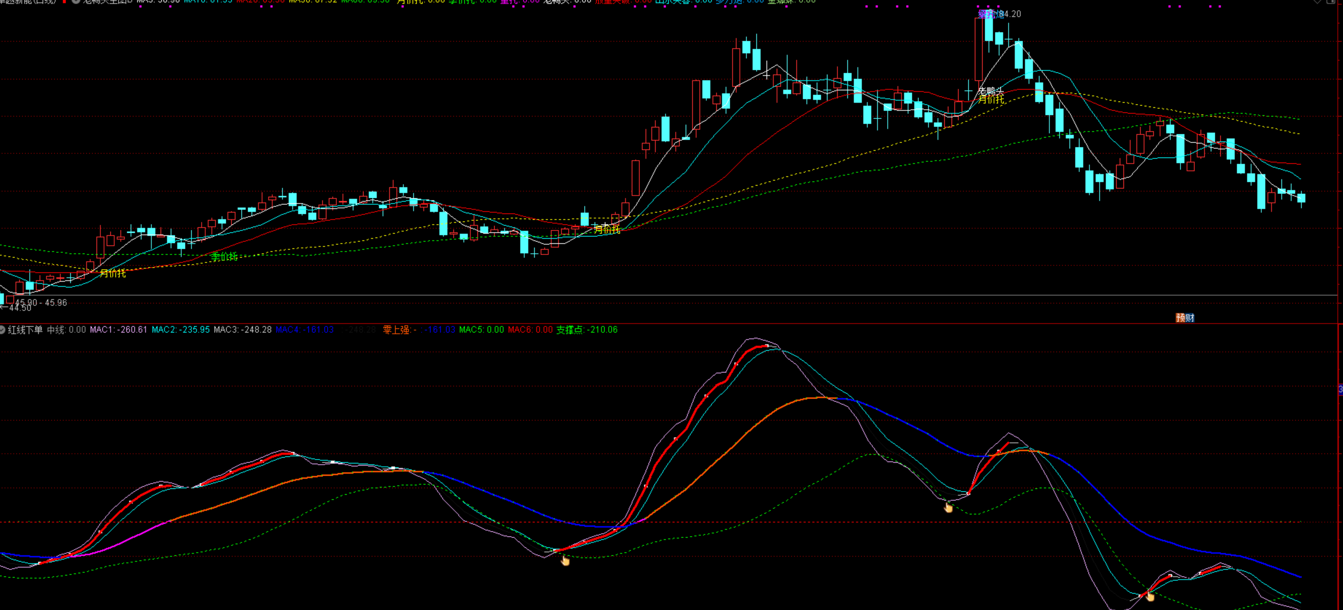
Task: Click the round icon beside 红线下单
Action: tap(2, 329)
